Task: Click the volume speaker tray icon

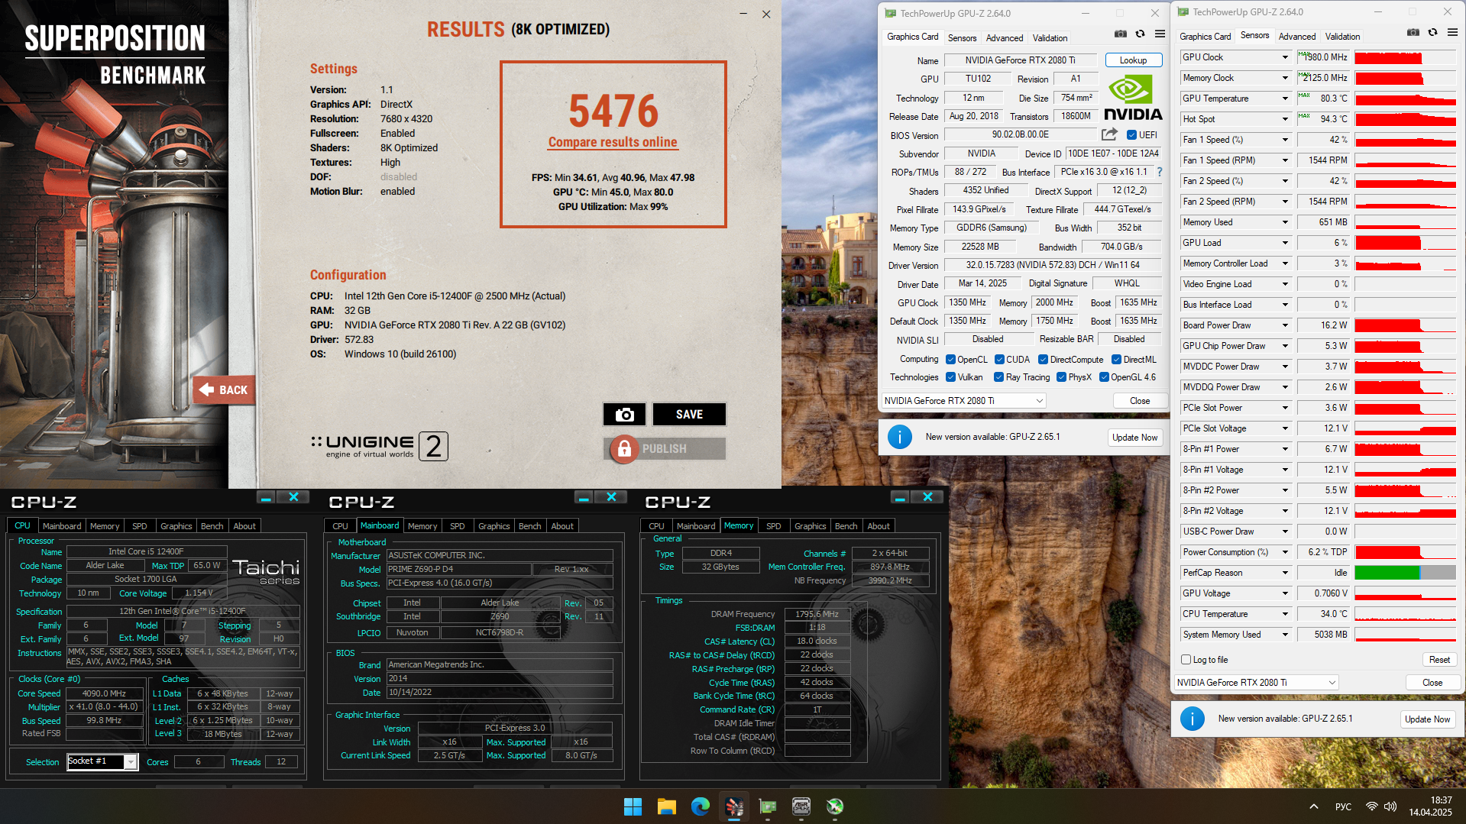Action: (1390, 806)
